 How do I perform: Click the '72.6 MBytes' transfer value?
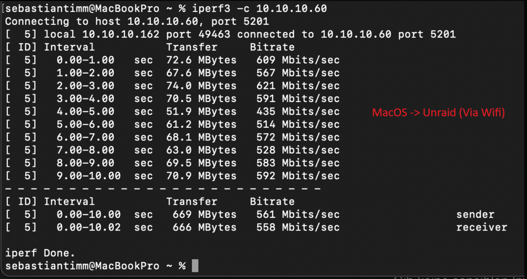coord(201,60)
